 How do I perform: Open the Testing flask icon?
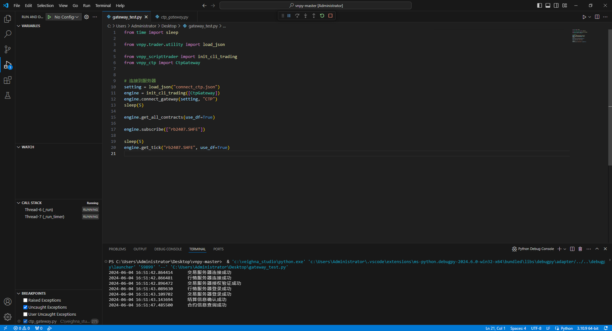(x=7, y=96)
